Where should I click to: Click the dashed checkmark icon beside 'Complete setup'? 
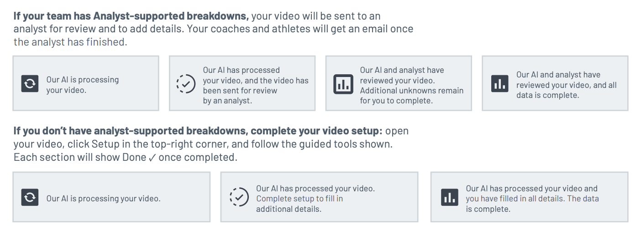pos(239,198)
